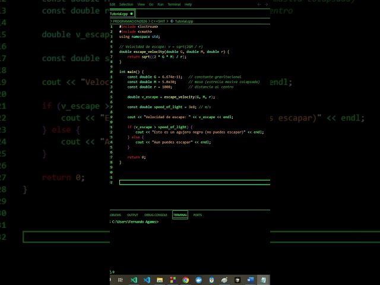This screenshot has width=380, height=285.
Task: Open File Explorer from the taskbar
Action: pos(160,280)
